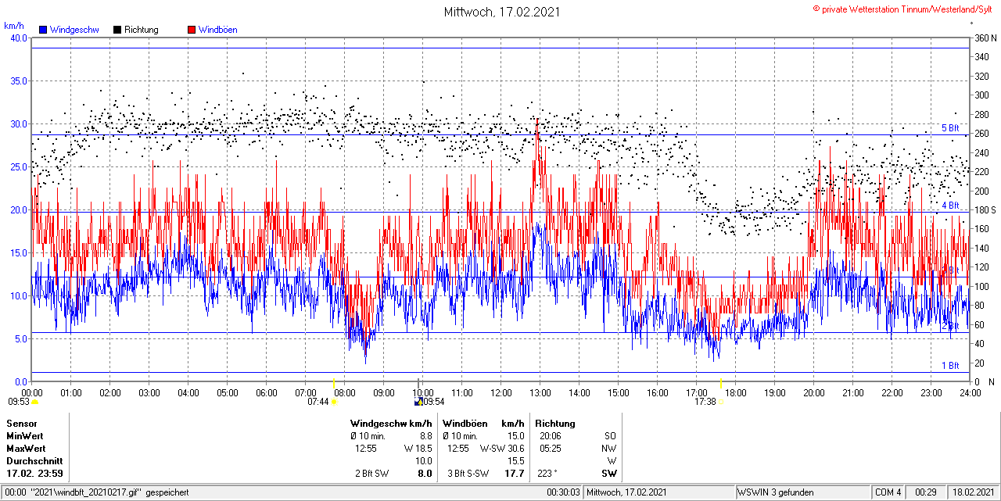Click the '12:00' time axis label
Screen dimensions: 1001x501
pyautogui.click(x=501, y=393)
